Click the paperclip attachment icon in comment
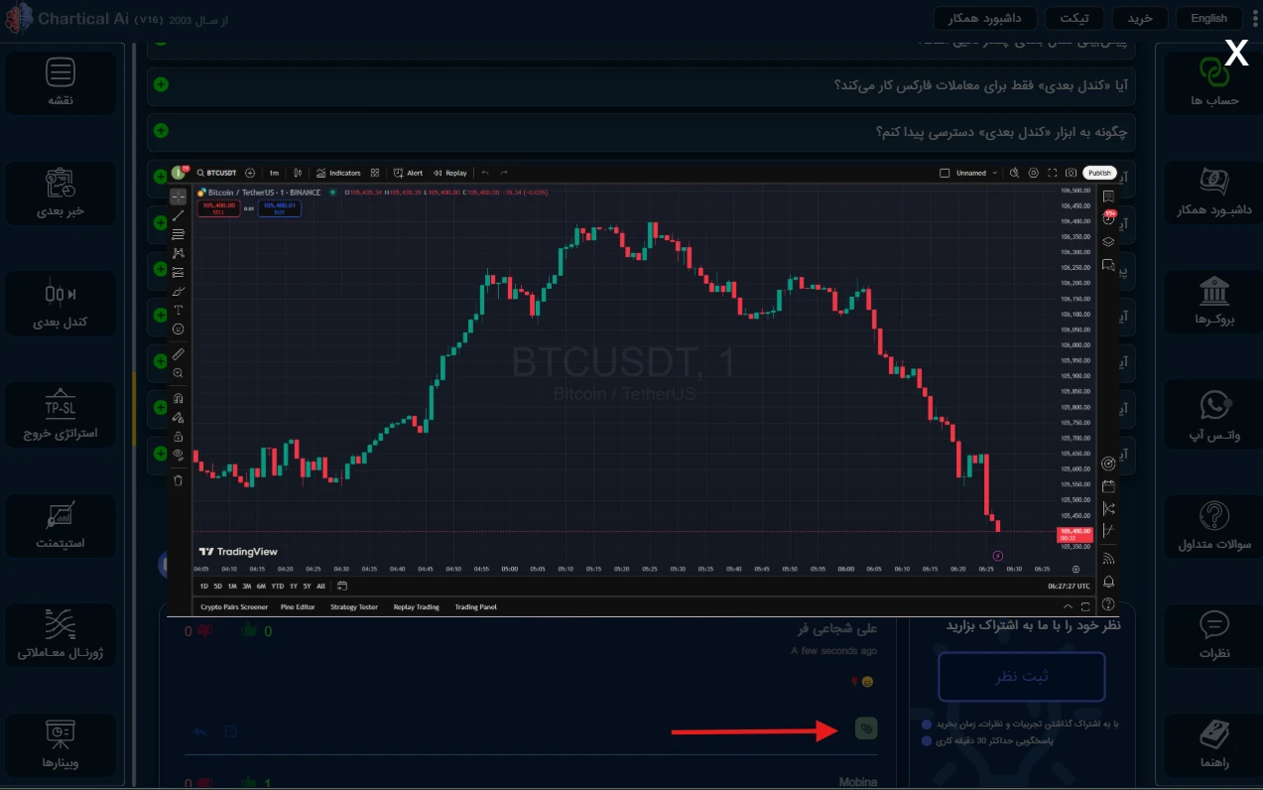 click(866, 729)
